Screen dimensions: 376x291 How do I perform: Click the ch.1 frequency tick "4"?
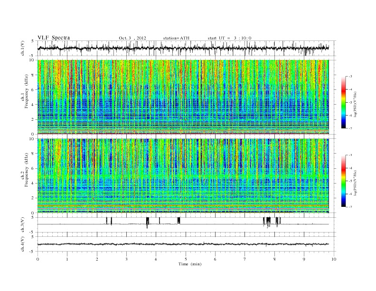33,105
